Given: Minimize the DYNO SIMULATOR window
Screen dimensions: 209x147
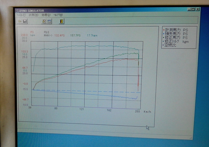Looking at the screenshot, I should tap(189, 9).
